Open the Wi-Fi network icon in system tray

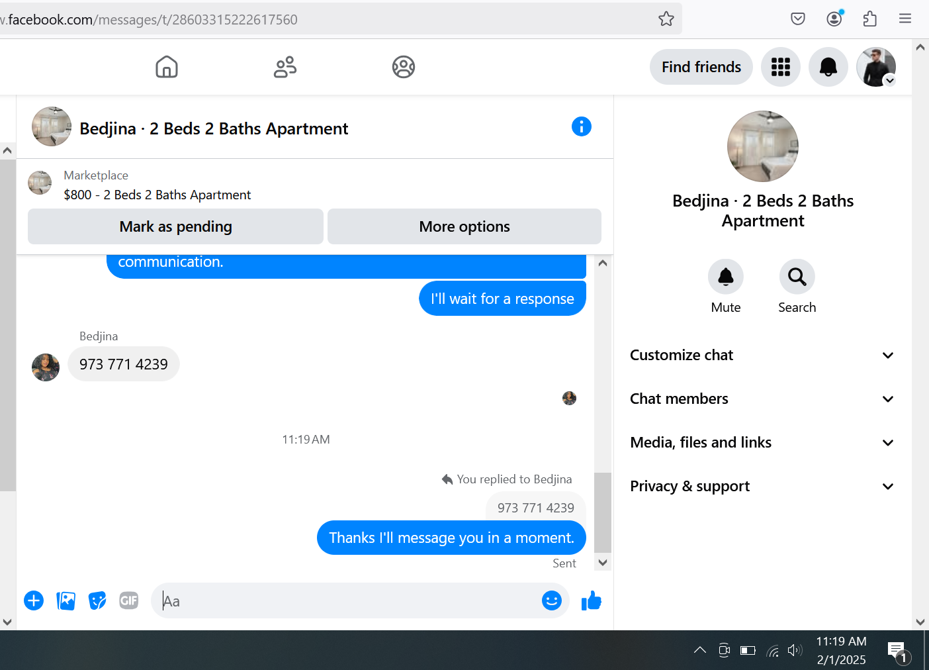[x=772, y=651]
